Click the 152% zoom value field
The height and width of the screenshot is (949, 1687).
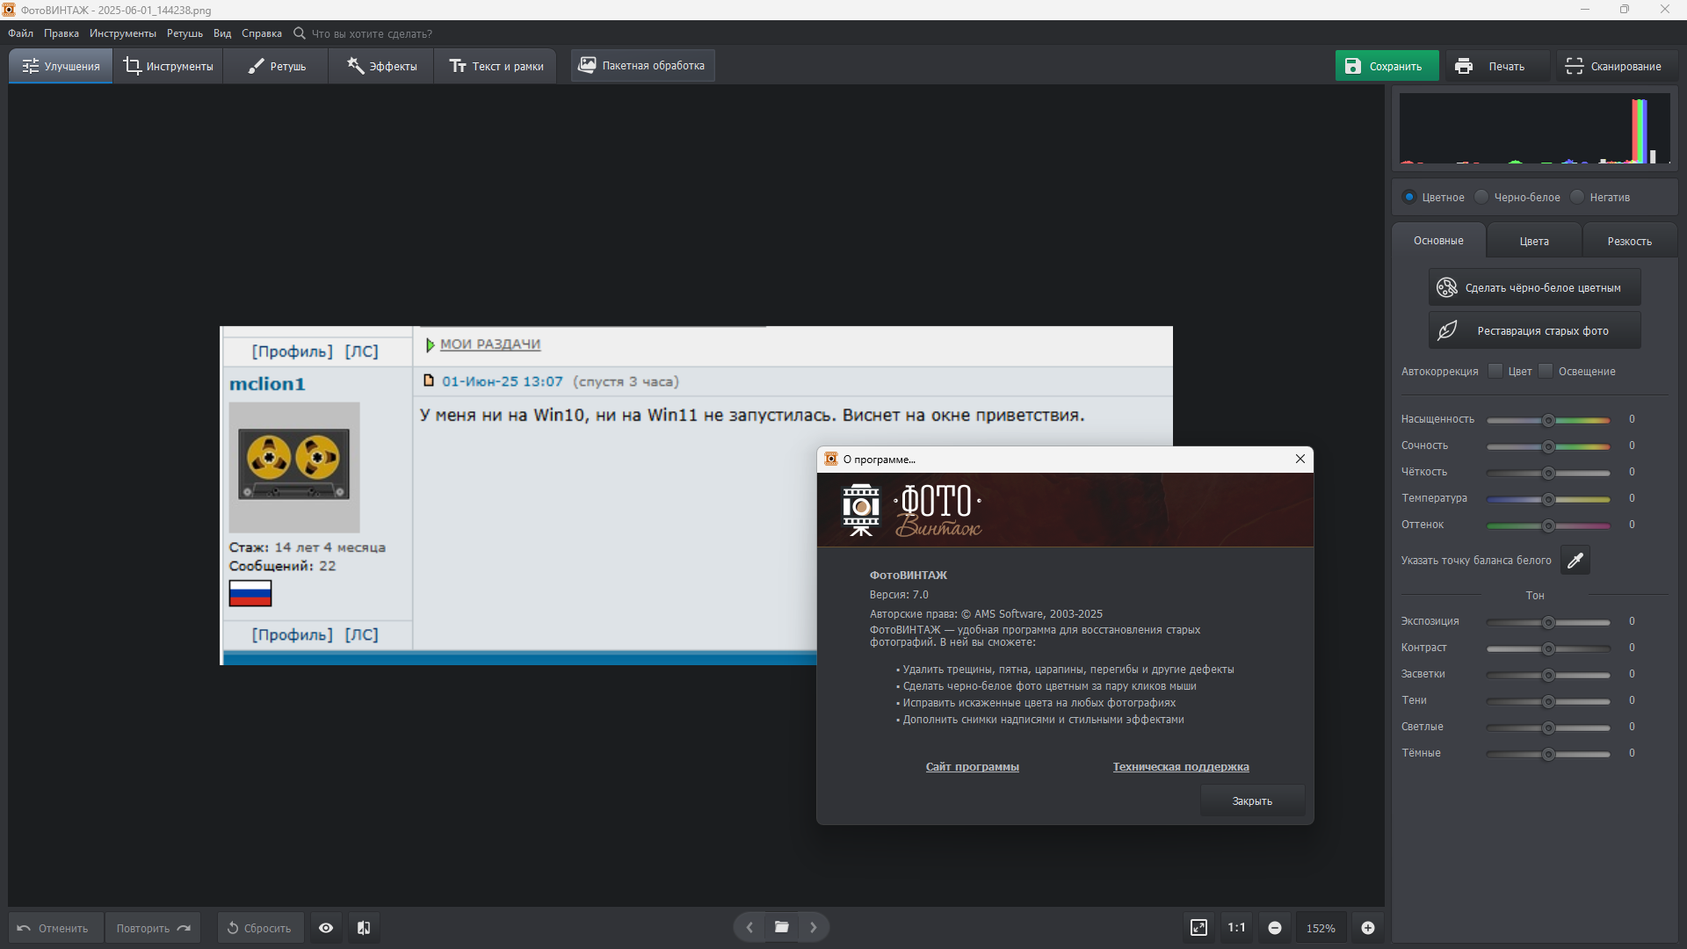1321,928
